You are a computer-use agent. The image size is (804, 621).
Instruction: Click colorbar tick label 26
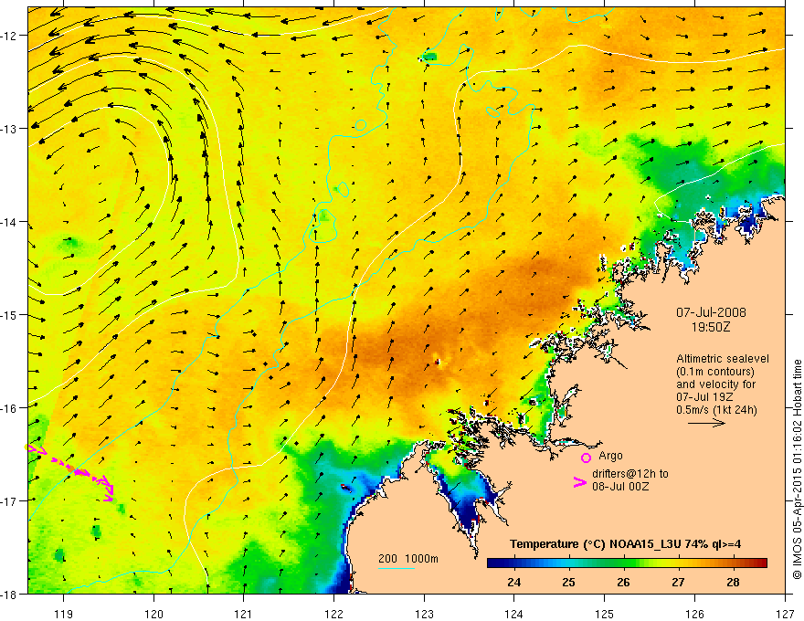coord(623,582)
